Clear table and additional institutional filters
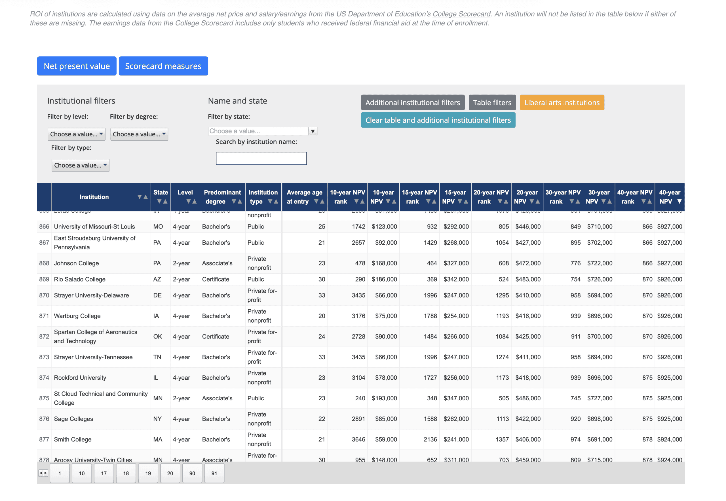Image resolution: width=726 pixels, height=501 pixels. [x=438, y=120]
